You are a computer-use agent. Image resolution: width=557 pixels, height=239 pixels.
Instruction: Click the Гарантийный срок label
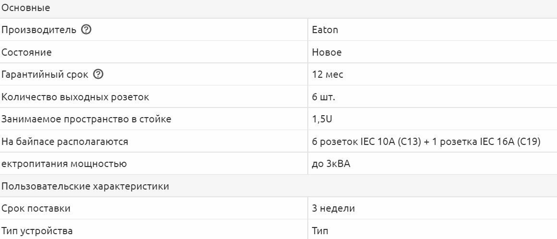point(45,75)
